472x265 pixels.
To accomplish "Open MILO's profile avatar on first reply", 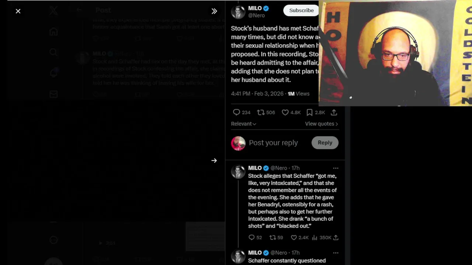I will tap(238, 172).
